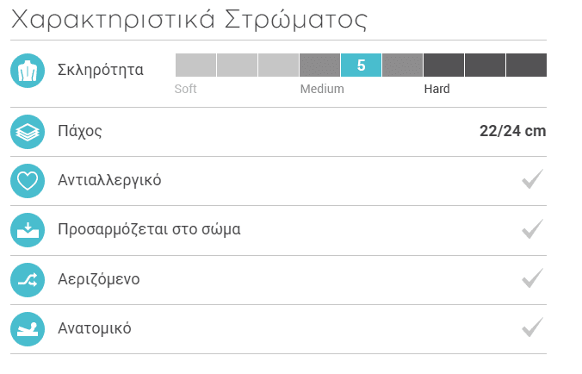The image size is (582, 374).
Task: Click the reclining person icon beside Ανατομικό
Action: click(x=28, y=328)
